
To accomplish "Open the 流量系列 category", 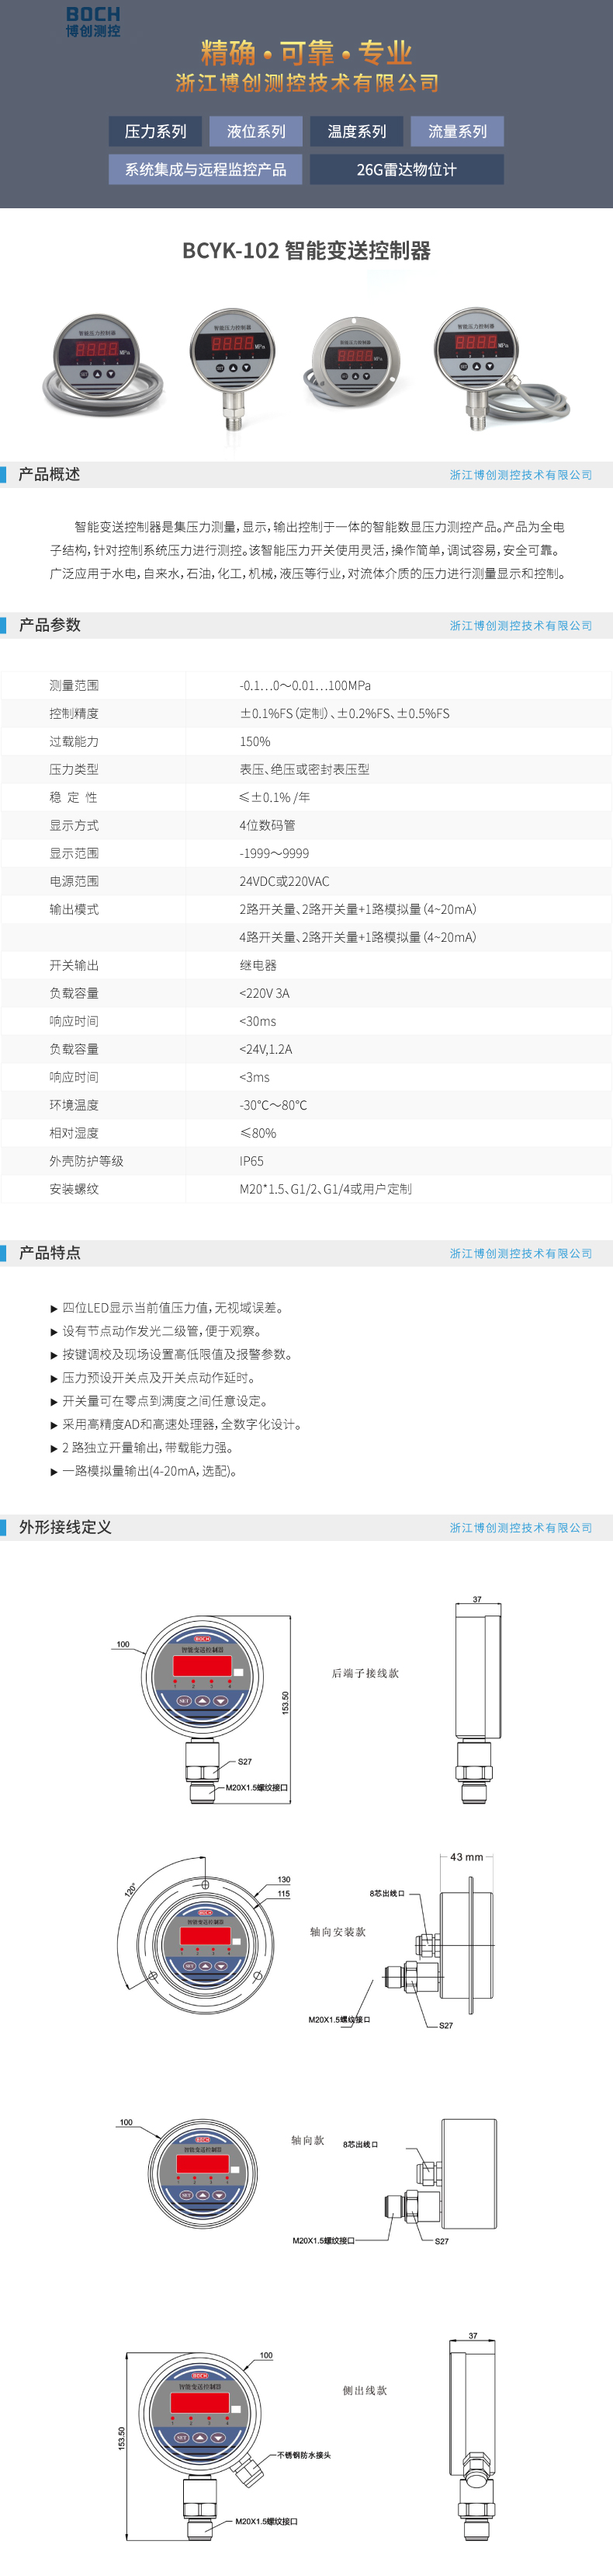I will [457, 131].
